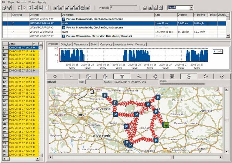The image size is (232, 163).
Task: Toggle the text labels T map tool
Action: 122,76
